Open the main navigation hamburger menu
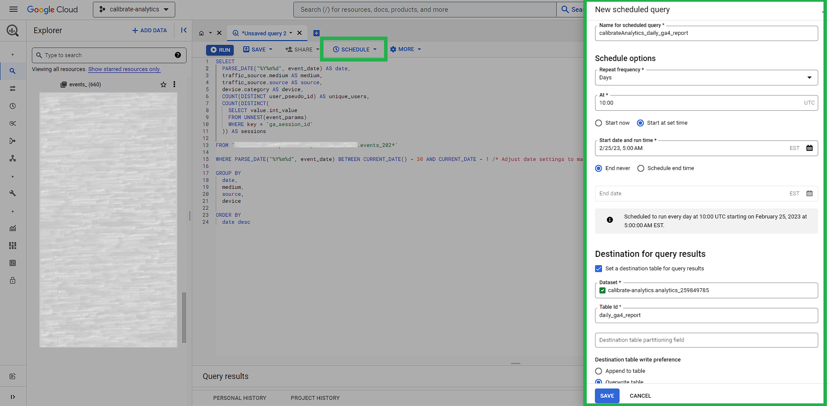830x406 pixels. coord(14,9)
